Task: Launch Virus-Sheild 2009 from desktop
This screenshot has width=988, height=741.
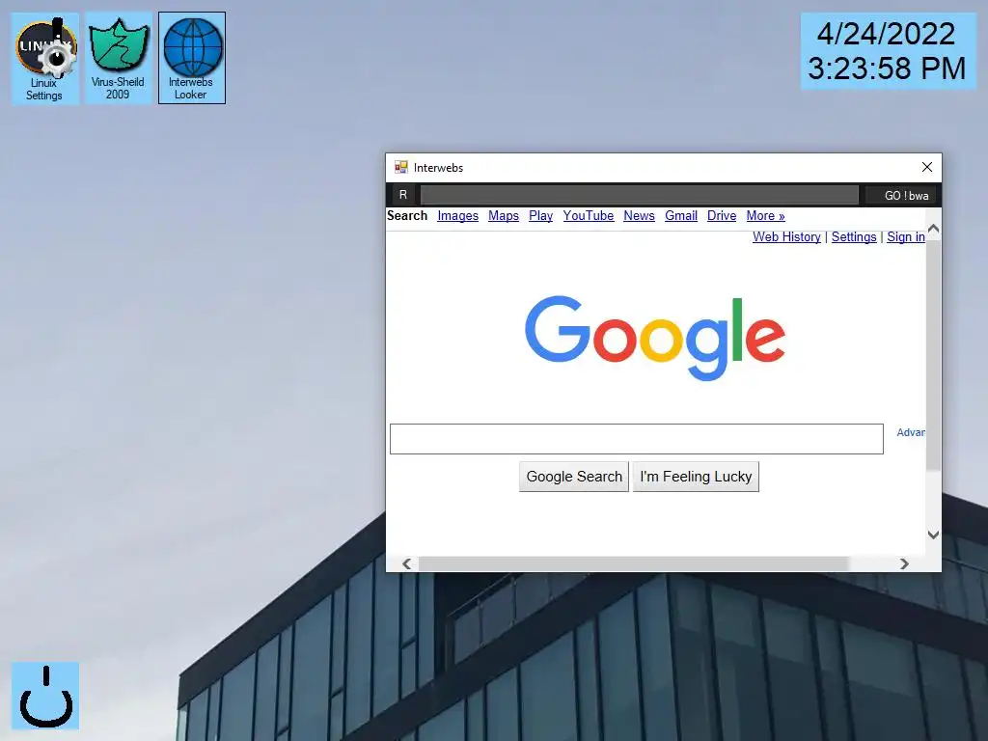Action: pyautogui.click(x=118, y=58)
